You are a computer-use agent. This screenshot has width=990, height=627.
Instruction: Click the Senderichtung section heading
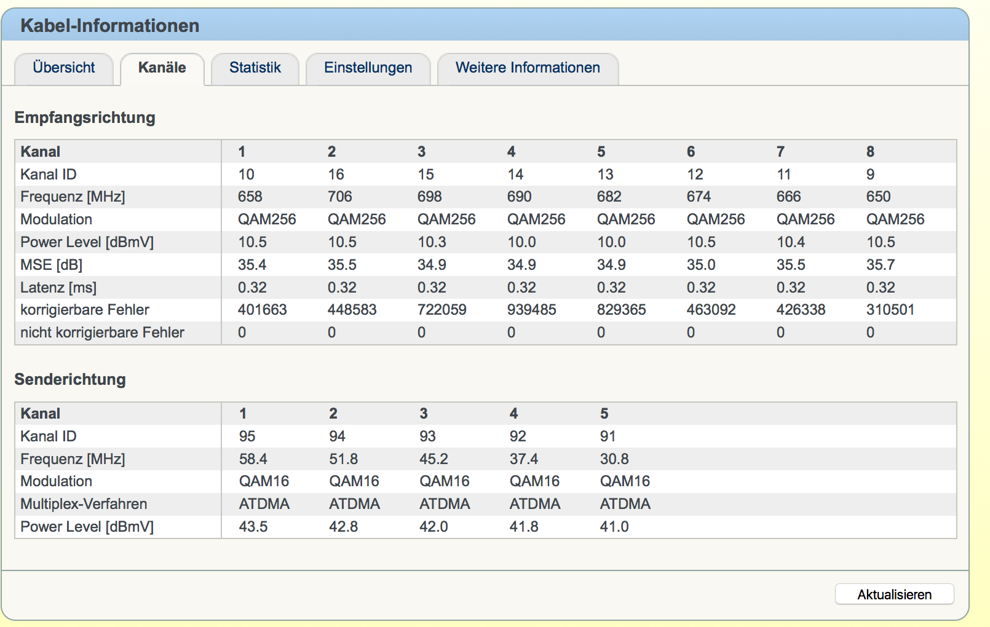70,379
